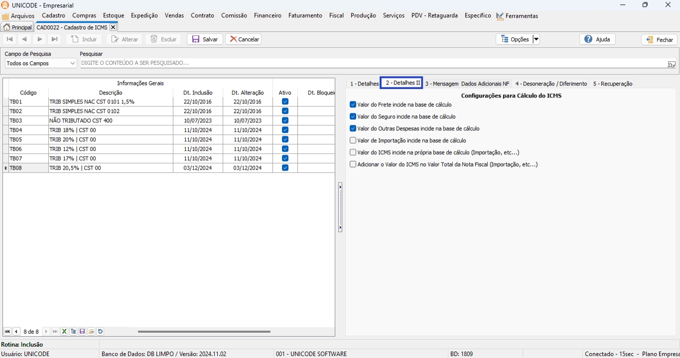The height and width of the screenshot is (358, 680).
Task: Enable Valor de Importação incide na base
Action: (x=353, y=141)
